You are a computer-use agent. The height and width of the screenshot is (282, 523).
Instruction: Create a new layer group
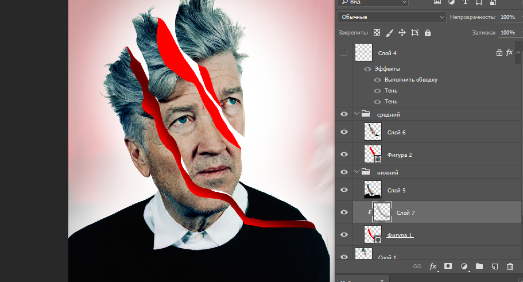tap(479, 266)
